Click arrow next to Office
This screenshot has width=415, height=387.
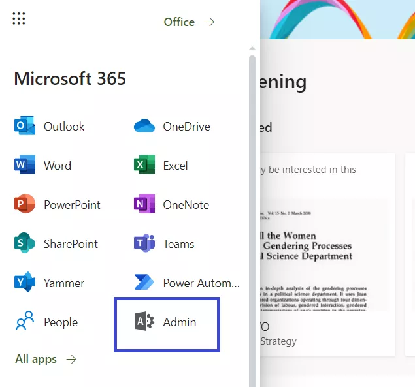pos(210,22)
